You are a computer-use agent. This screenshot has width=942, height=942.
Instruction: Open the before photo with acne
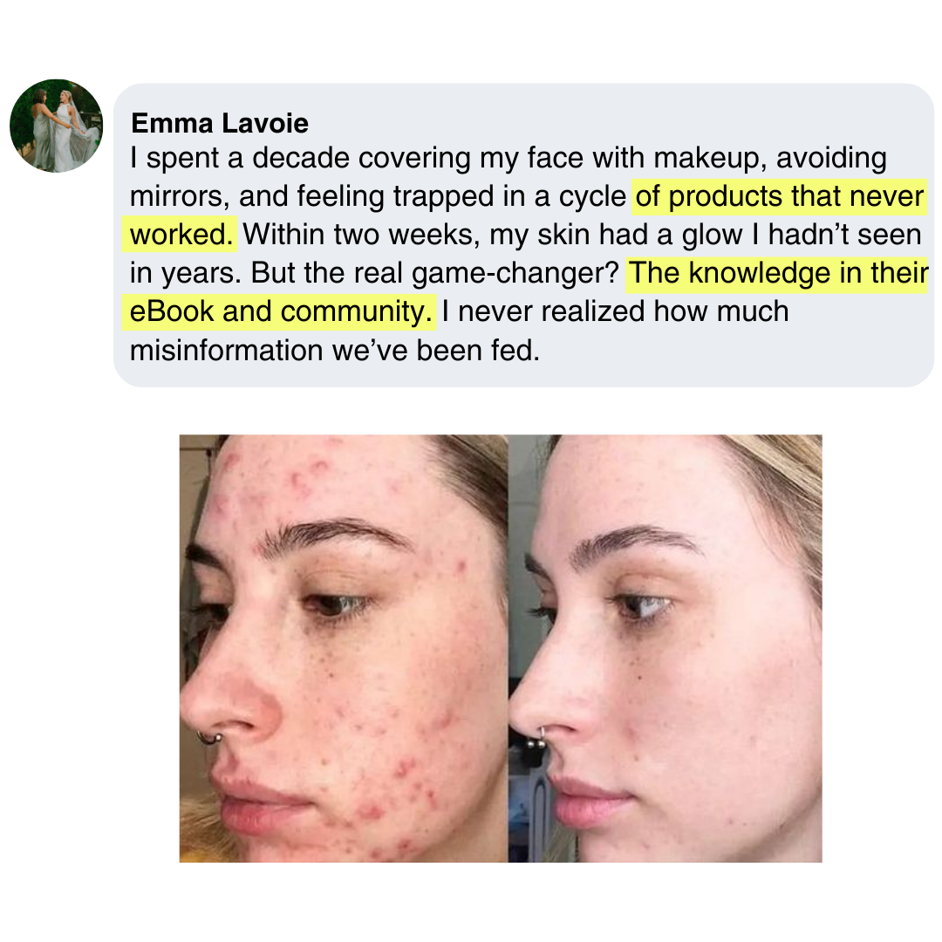click(344, 648)
